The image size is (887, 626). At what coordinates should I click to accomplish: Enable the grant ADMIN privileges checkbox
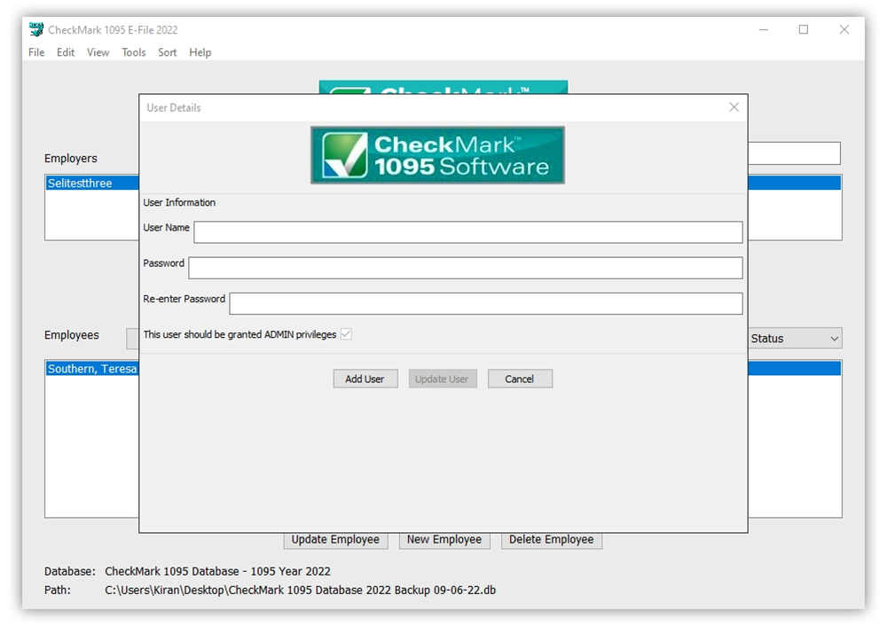click(x=346, y=334)
